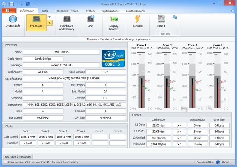The image size is (237, 167).
Task: Click the Core 4 temperature gauge bar
Action: [x=218, y=81]
